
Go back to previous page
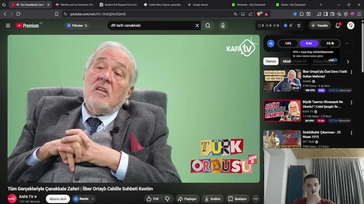pos(5,14)
